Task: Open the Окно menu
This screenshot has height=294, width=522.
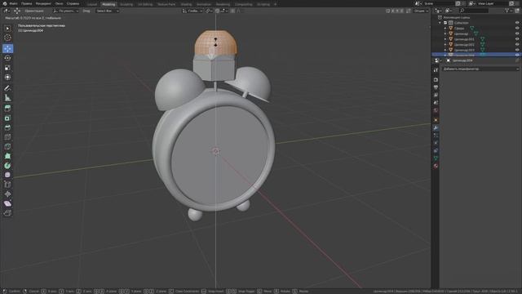Action: tap(60, 3)
